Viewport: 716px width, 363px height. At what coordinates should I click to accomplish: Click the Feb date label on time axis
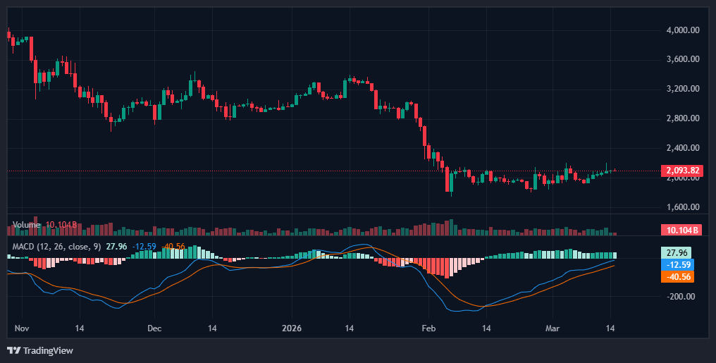428,328
